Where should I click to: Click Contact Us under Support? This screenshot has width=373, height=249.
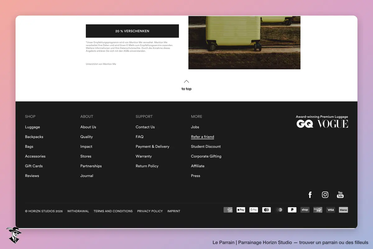pyautogui.click(x=145, y=127)
